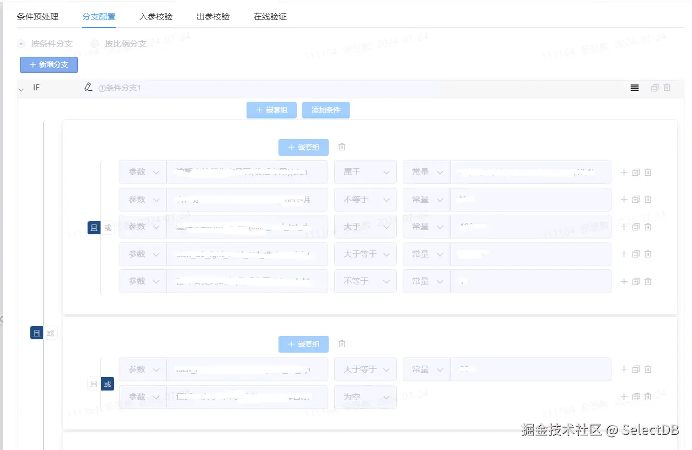This screenshot has width=692, height=450.
Task: Delete the 大于等于 row directly above the 为空 row
Action: point(648,369)
